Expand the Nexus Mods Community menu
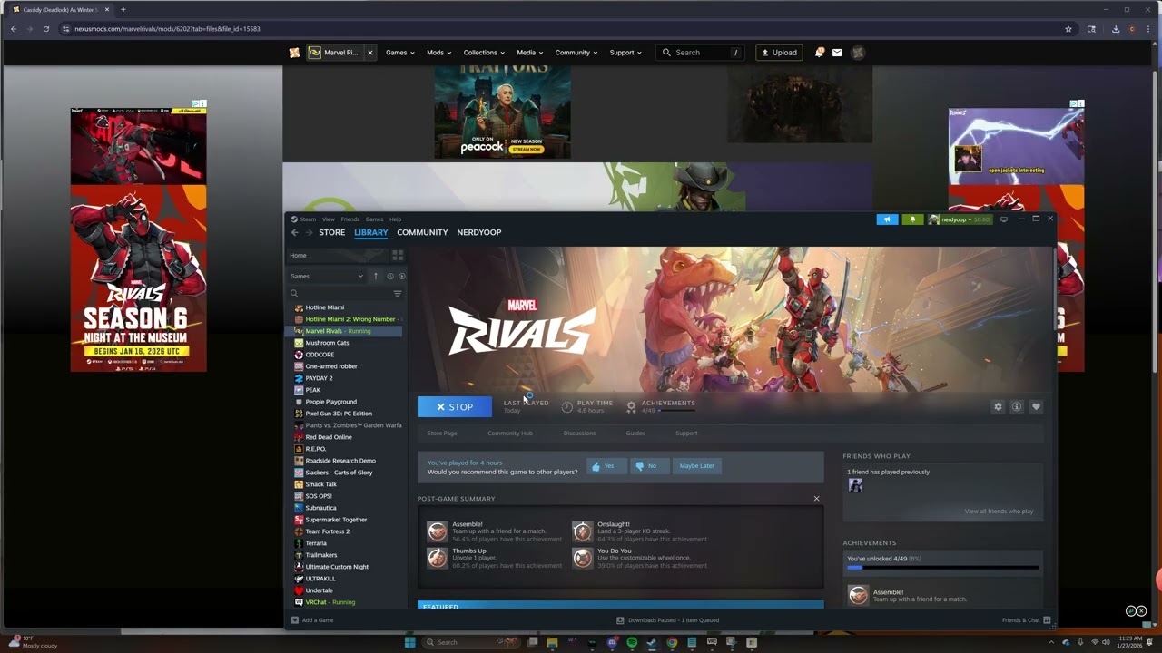 (x=576, y=53)
